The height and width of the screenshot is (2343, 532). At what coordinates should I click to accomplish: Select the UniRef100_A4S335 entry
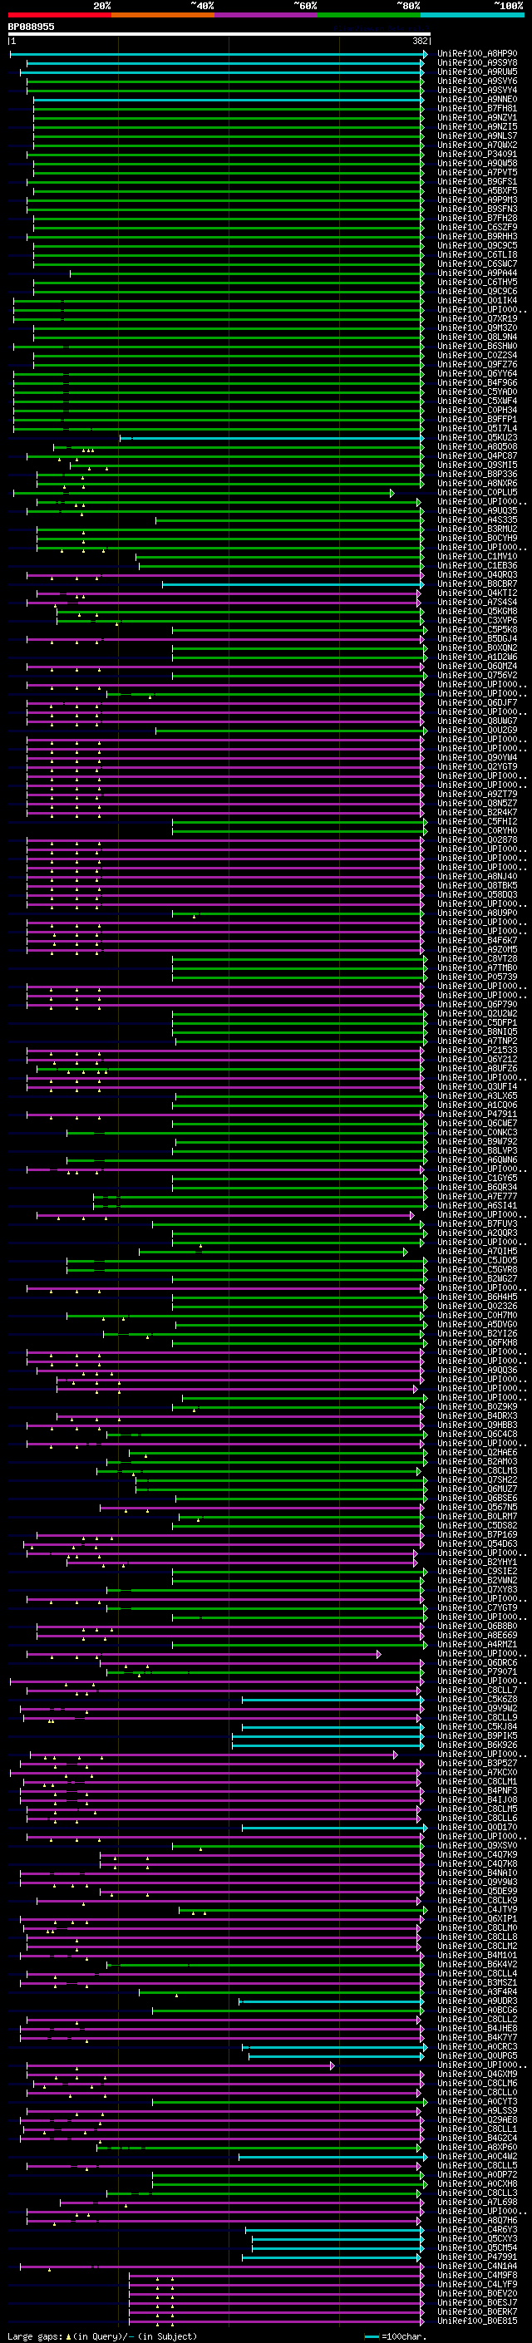click(x=476, y=520)
